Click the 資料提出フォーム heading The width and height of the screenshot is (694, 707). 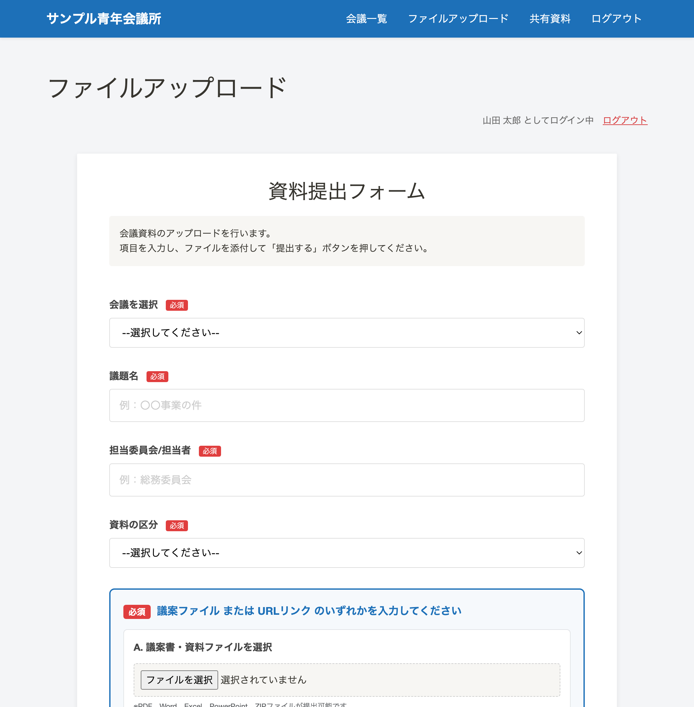click(x=347, y=191)
